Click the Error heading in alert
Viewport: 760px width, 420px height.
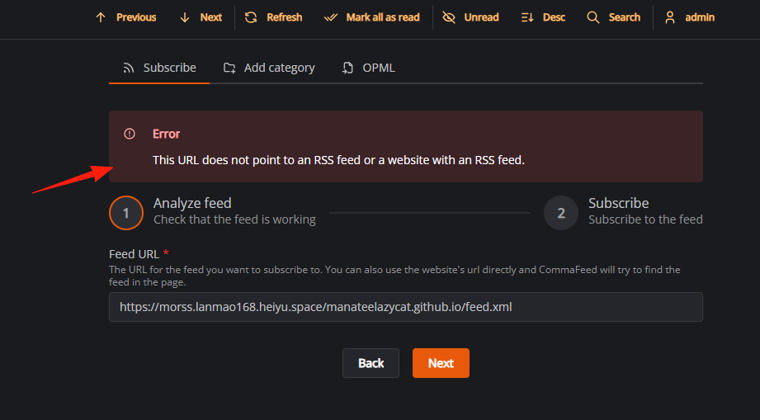(166, 134)
